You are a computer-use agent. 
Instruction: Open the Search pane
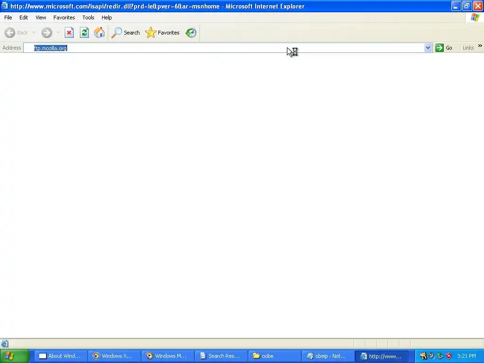click(x=125, y=33)
